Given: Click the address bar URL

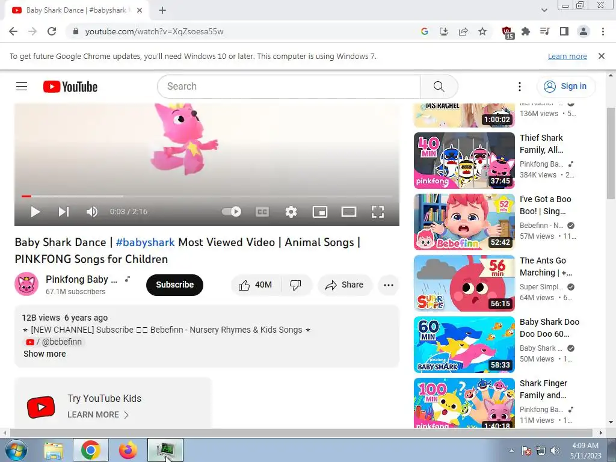Looking at the screenshot, I should point(154,31).
